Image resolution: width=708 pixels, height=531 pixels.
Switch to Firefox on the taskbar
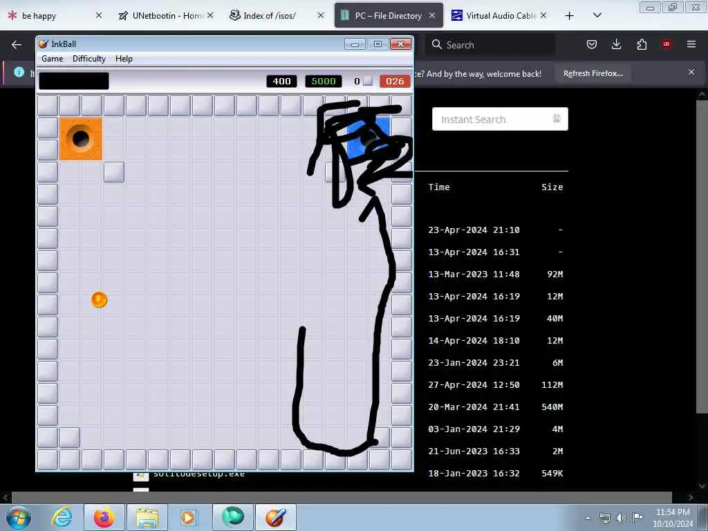click(x=104, y=517)
